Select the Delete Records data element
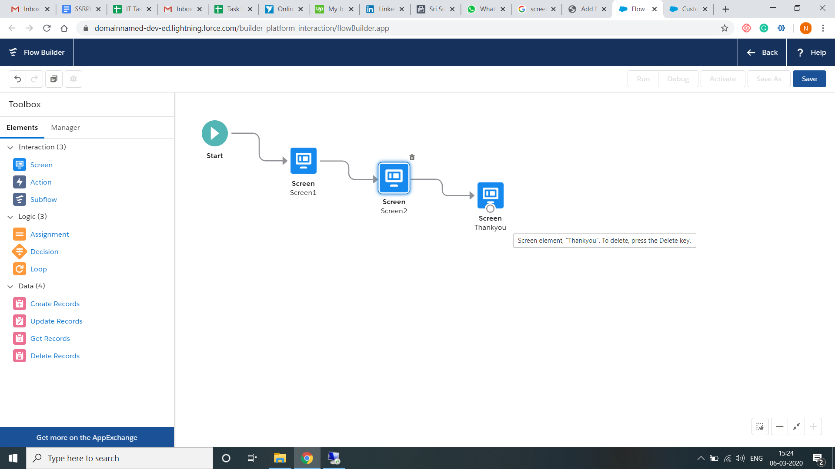 click(x=55, y=356)
